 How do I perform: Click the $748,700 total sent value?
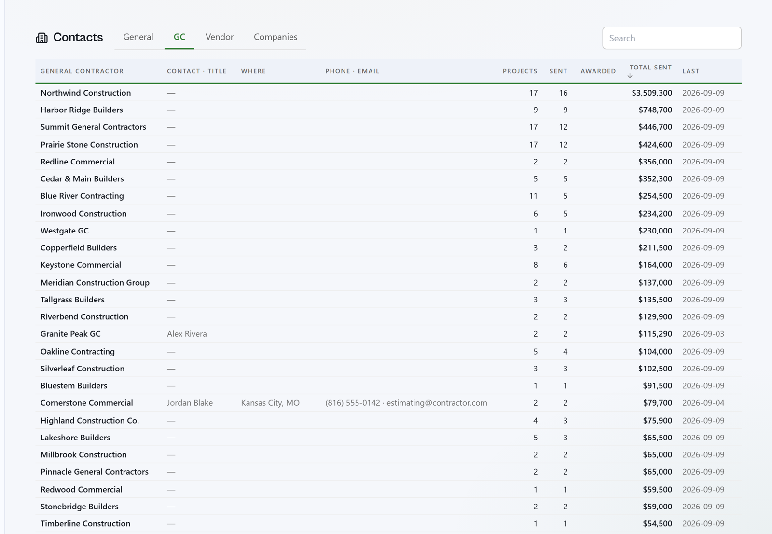tap(655, 110)
